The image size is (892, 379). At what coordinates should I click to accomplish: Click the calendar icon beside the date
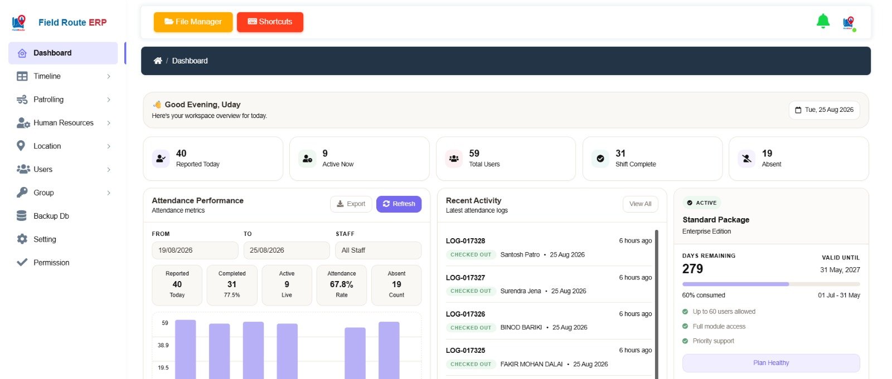(x=798, y=110)
